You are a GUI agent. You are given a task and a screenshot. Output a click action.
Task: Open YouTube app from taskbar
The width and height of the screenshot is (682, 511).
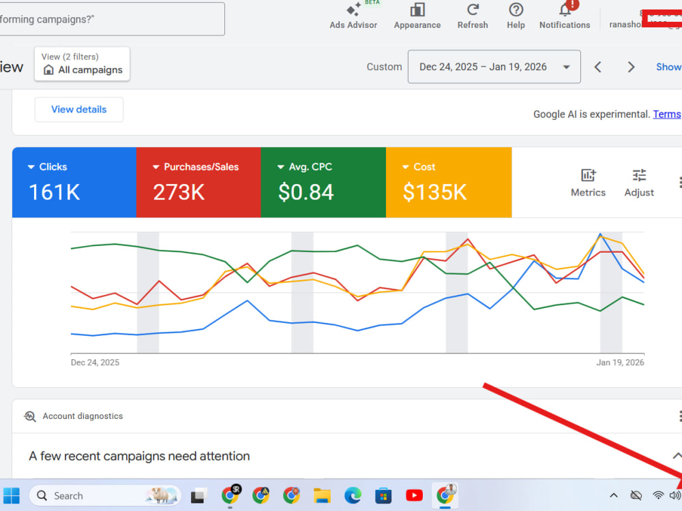(414, 496)
